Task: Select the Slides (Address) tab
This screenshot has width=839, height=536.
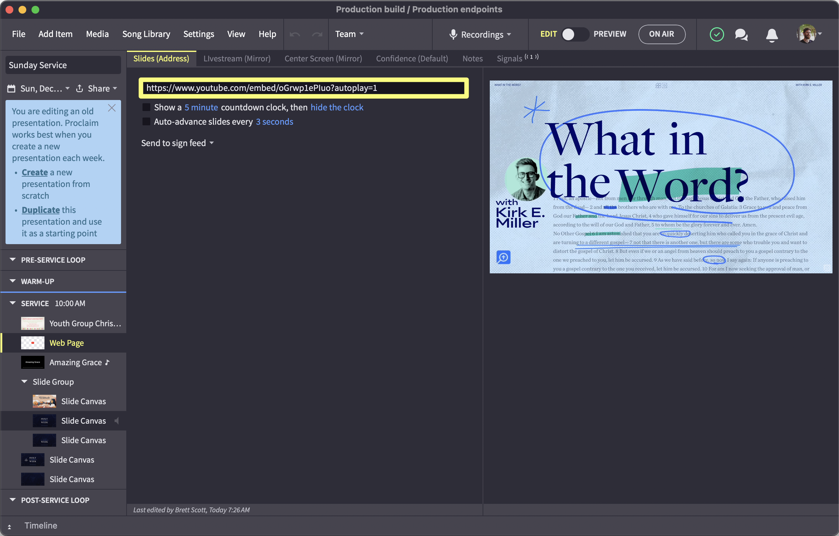Action: click(161, 58)
